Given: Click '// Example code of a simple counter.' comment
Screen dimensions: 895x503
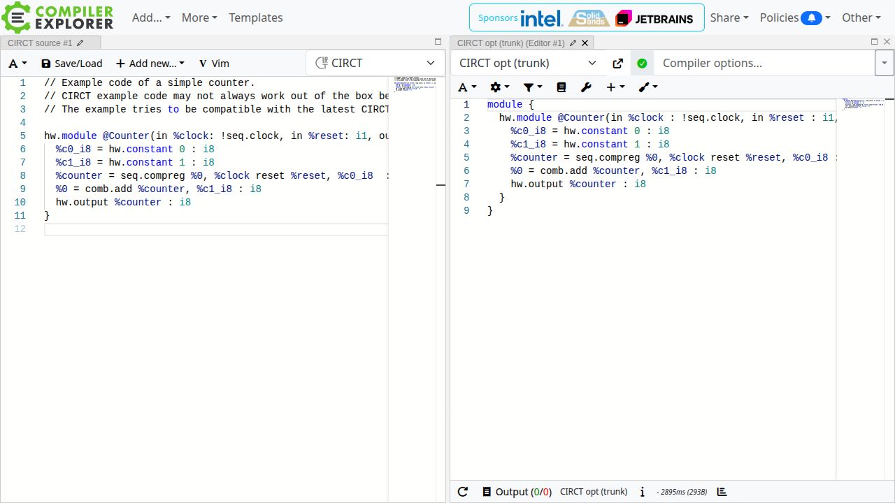Looking at the screenshot, I should pos(150,83).
